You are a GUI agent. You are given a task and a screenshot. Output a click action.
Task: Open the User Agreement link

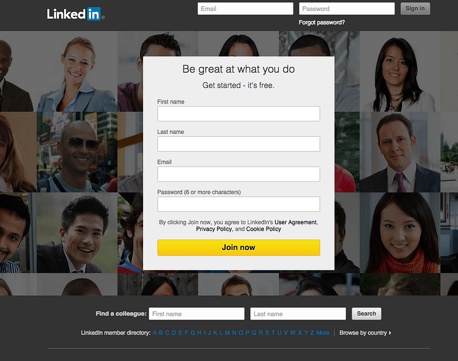click(295, 223)
